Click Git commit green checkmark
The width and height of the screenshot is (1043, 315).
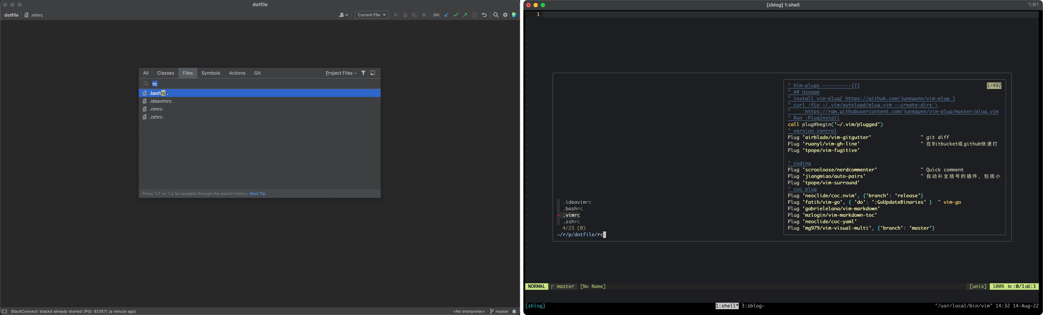pos(456,15)
